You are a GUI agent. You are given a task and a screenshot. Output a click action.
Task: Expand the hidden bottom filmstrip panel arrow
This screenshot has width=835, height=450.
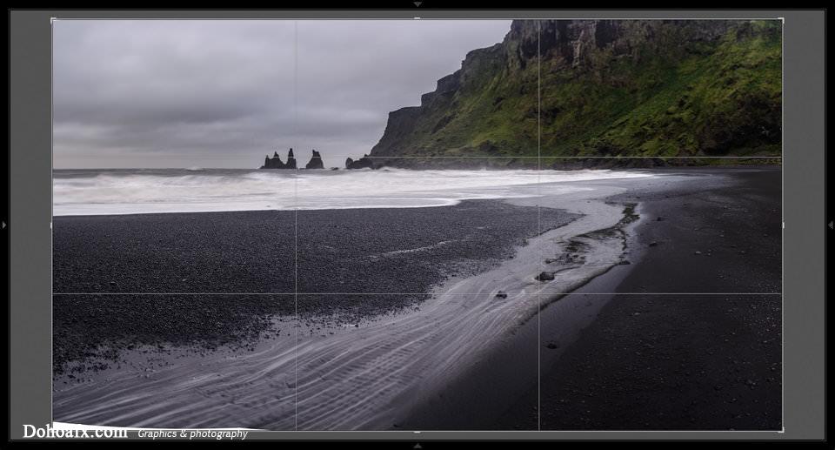tap(417, 446)
